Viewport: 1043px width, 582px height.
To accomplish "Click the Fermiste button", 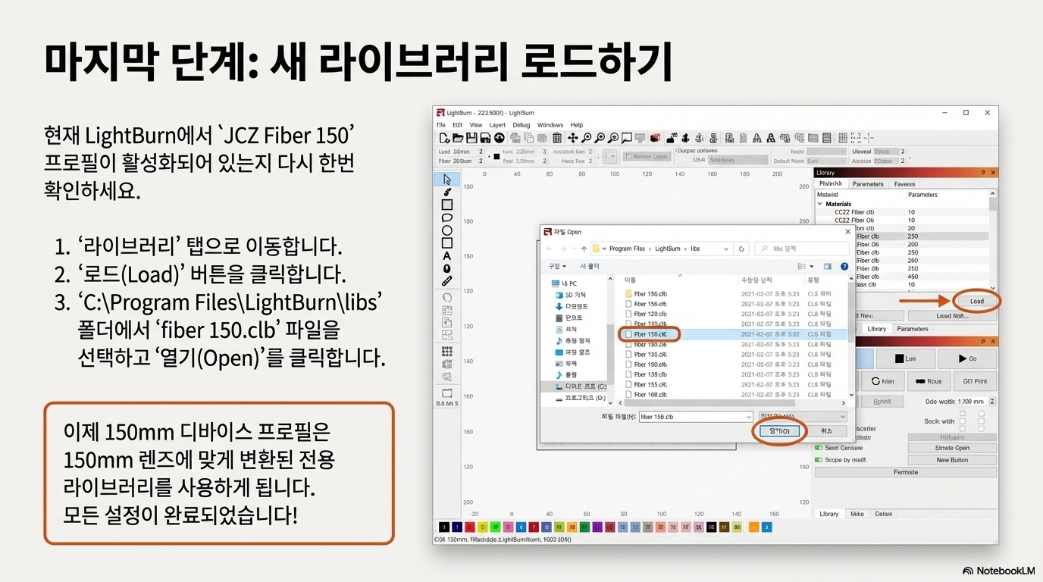I will click(906, 472).
